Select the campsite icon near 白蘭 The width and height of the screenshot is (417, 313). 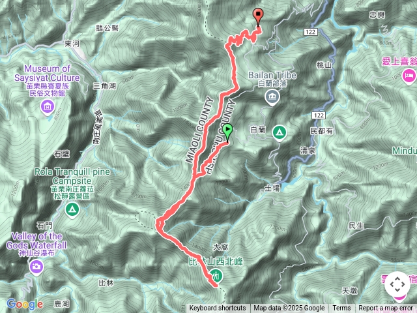280,132
